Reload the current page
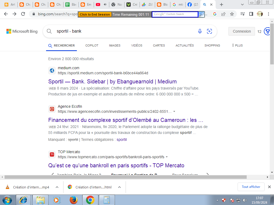The image size is (274, 205). 23,14
